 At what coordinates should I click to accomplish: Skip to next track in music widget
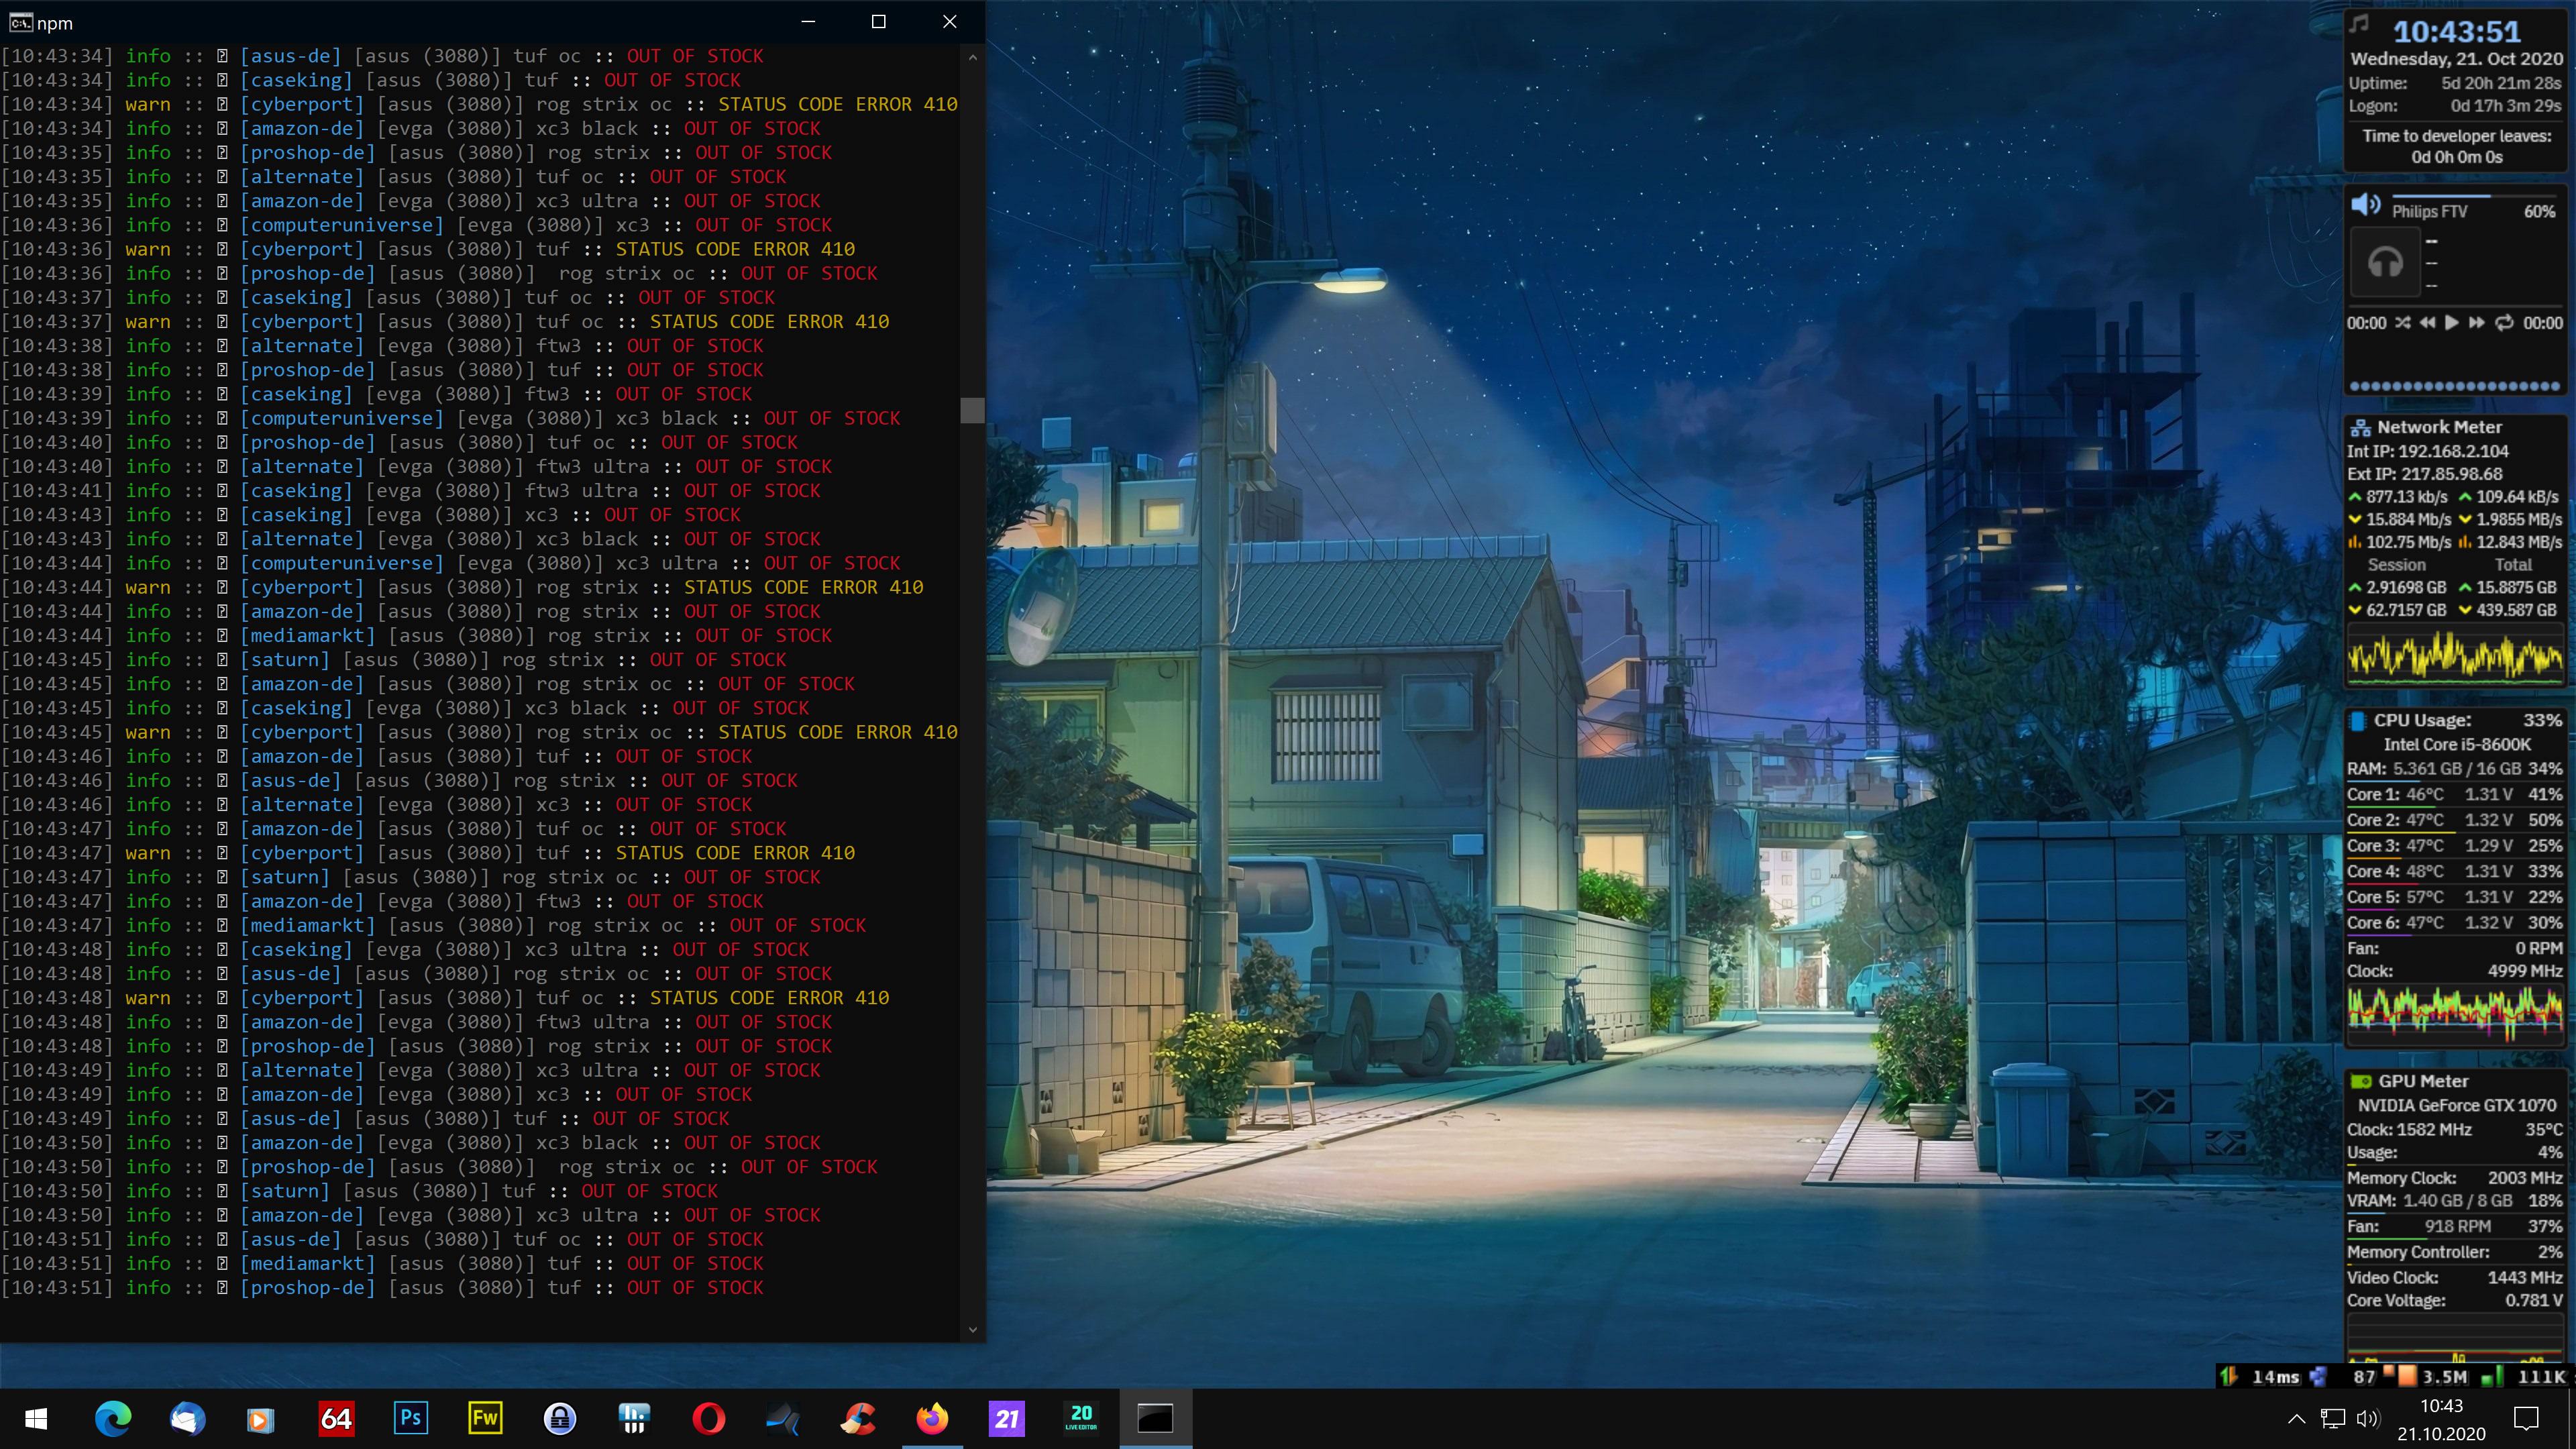2477,323
